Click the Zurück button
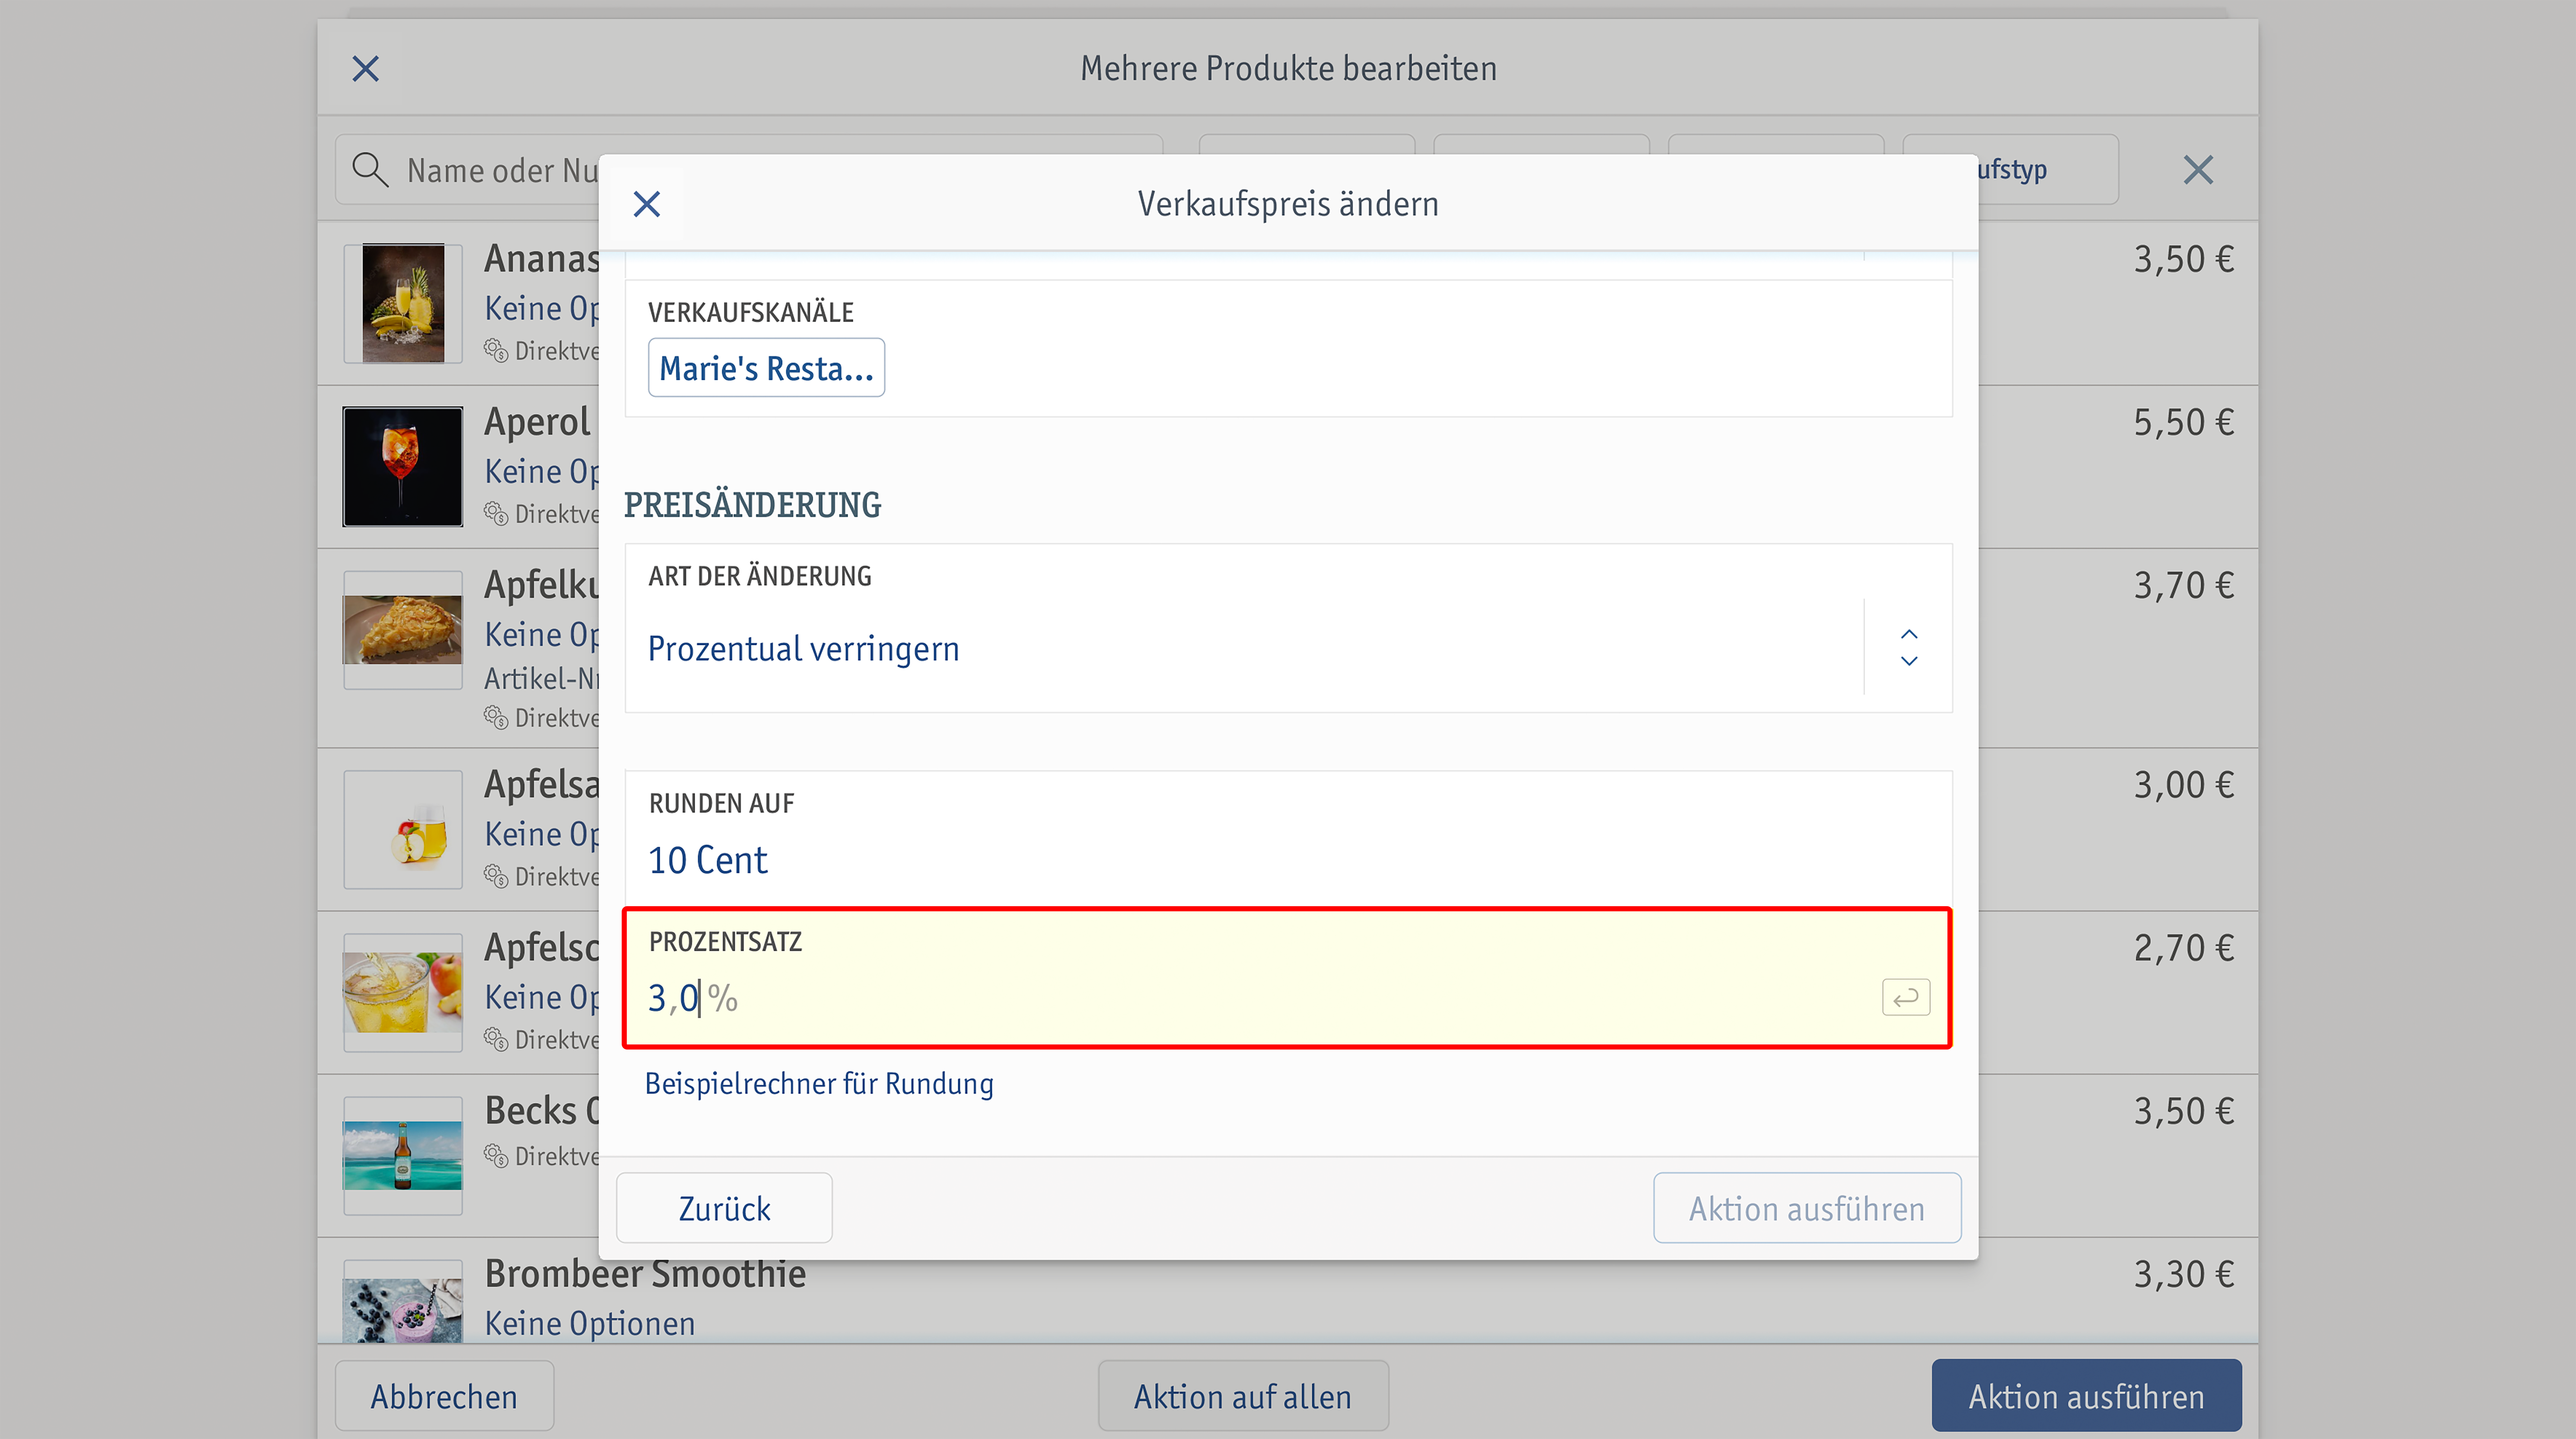2576x1439 pixels. pos(724,1208)
